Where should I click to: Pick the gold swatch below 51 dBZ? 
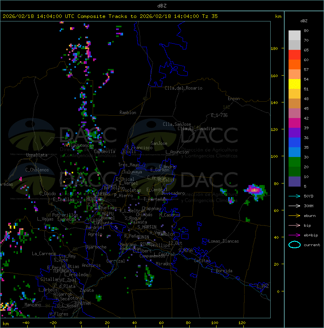coord(294,94)
